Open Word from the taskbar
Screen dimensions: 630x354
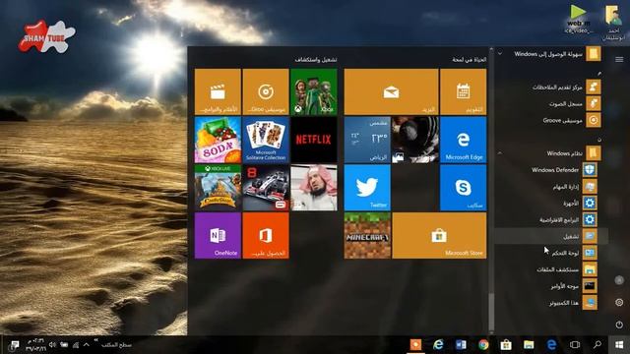[x=461, y=345]
